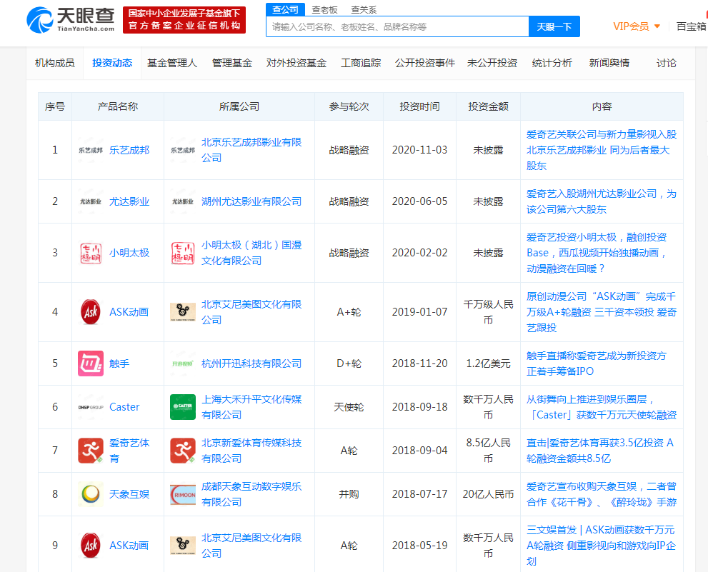Open the 天象互娱 product link

[x=129, y=494]
